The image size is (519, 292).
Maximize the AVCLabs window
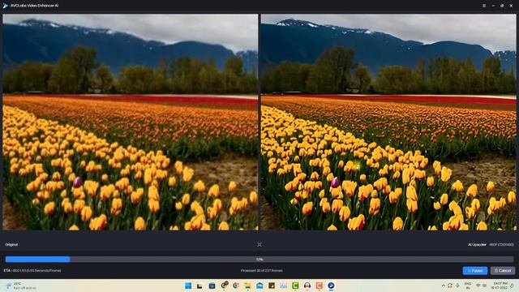coord(502,6)
